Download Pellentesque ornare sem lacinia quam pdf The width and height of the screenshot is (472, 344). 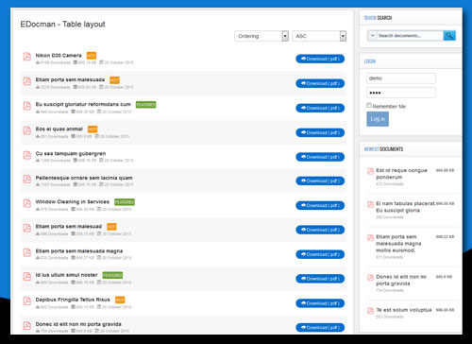coord(320,181)
